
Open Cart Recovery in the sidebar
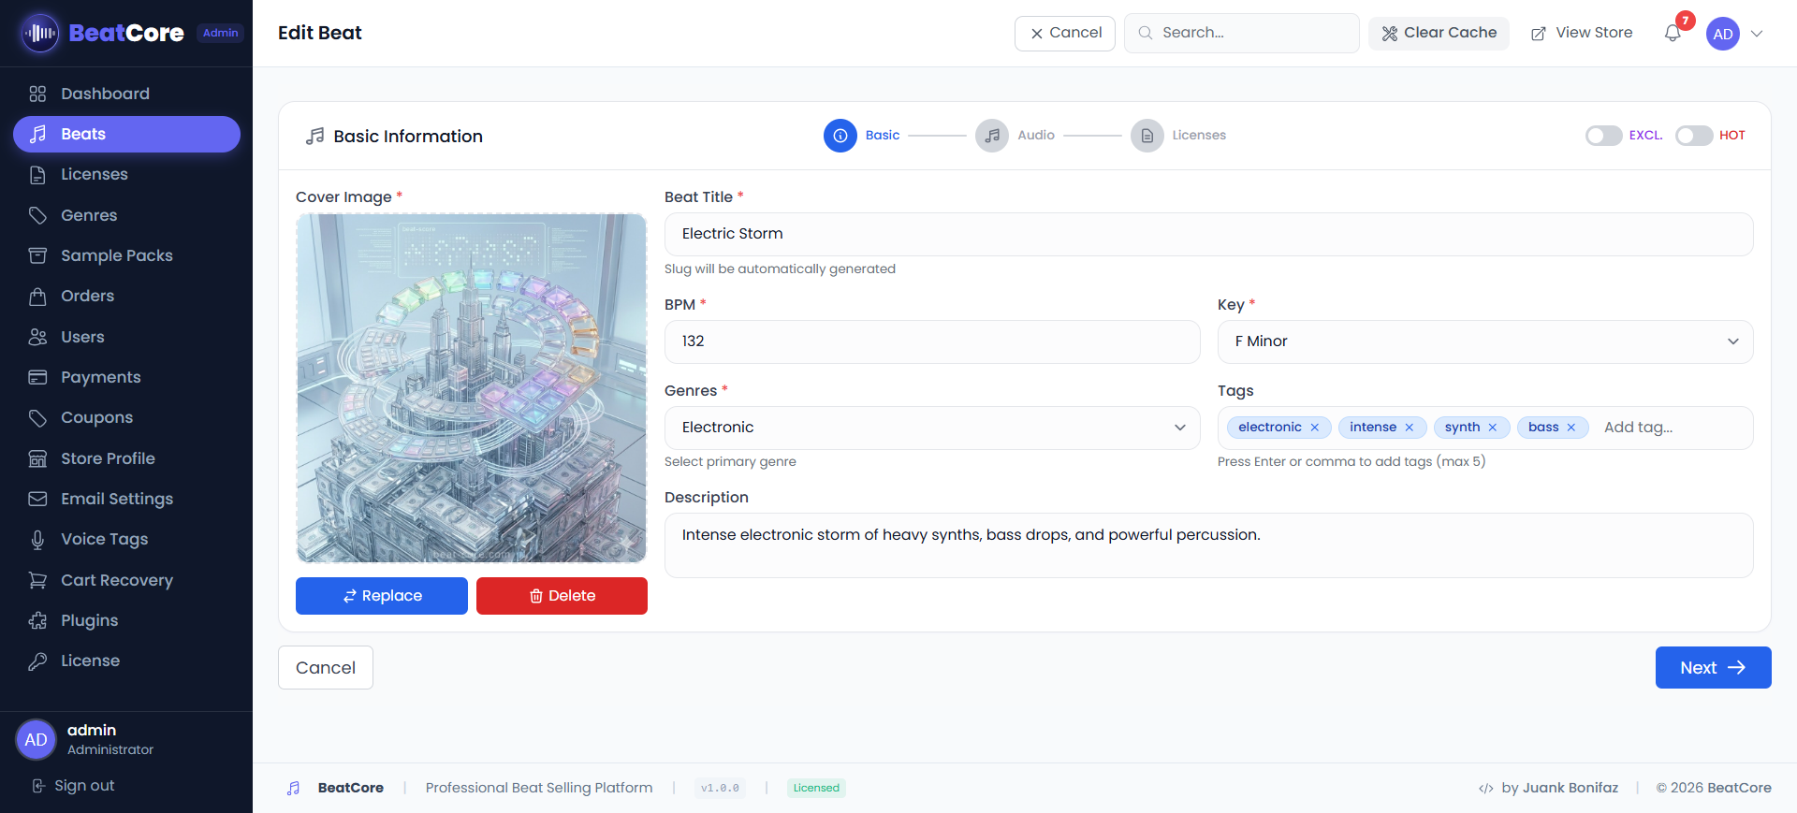[x=116, y=580]
